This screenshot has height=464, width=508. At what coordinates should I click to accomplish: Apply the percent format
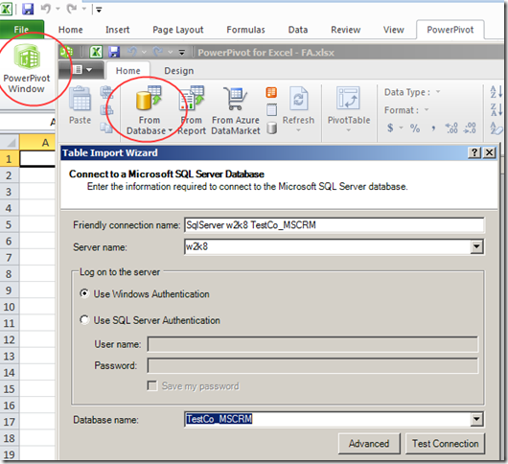[415, 128]
